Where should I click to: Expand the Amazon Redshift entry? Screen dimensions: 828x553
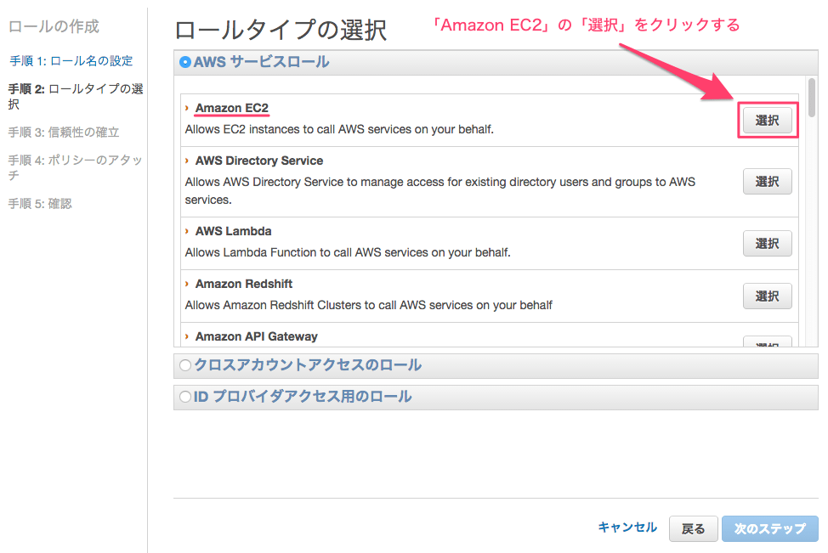[x=189, y=284]
